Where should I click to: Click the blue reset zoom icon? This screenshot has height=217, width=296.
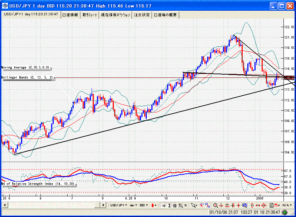pyautogui.click(x=244, y=205)
